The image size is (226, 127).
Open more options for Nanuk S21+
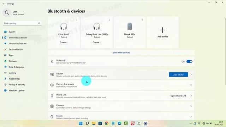tap(143, 20)
